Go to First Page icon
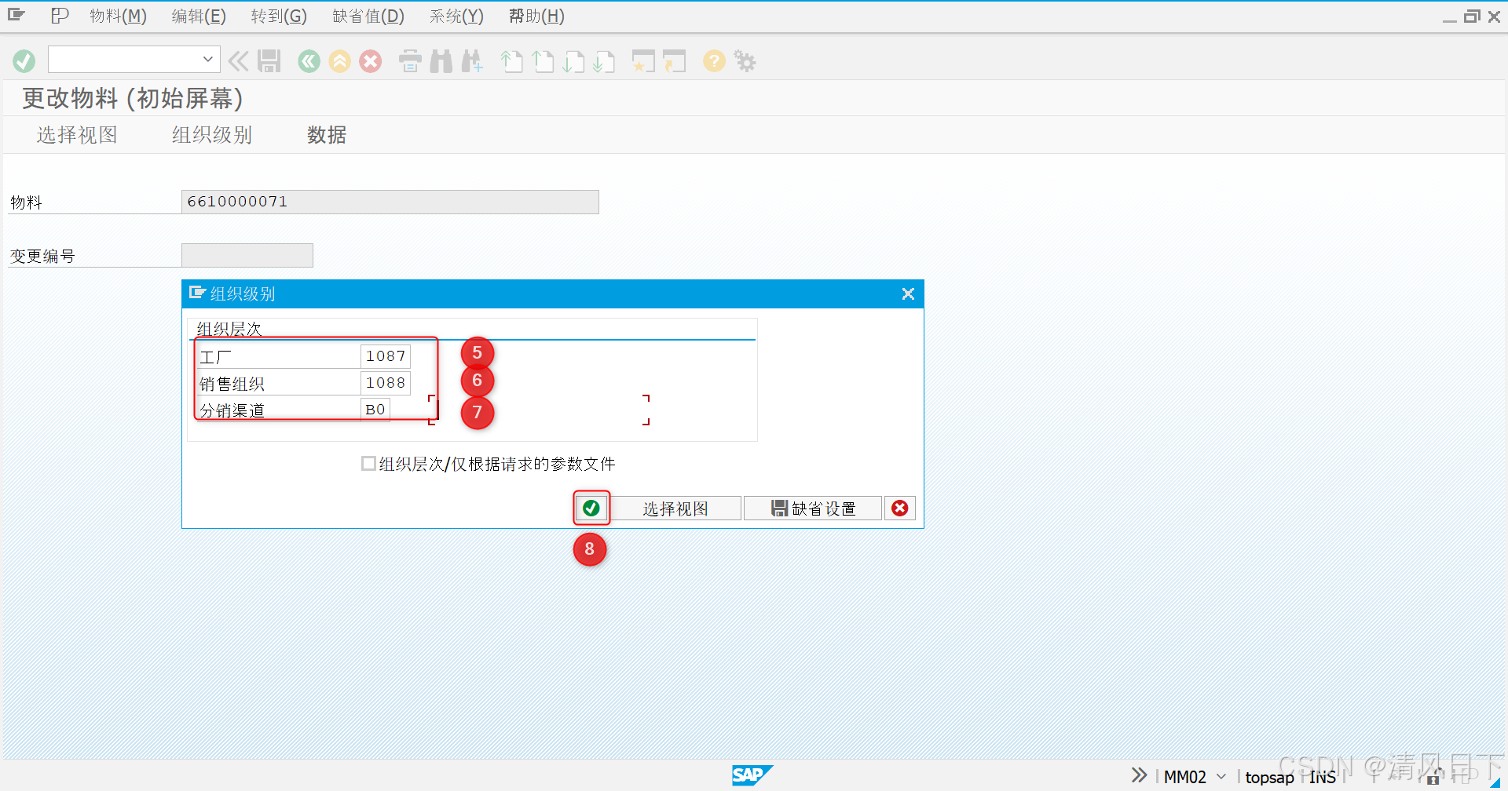Image resolution: width=1508 pixels, height=791 pixels. point(512,61)
